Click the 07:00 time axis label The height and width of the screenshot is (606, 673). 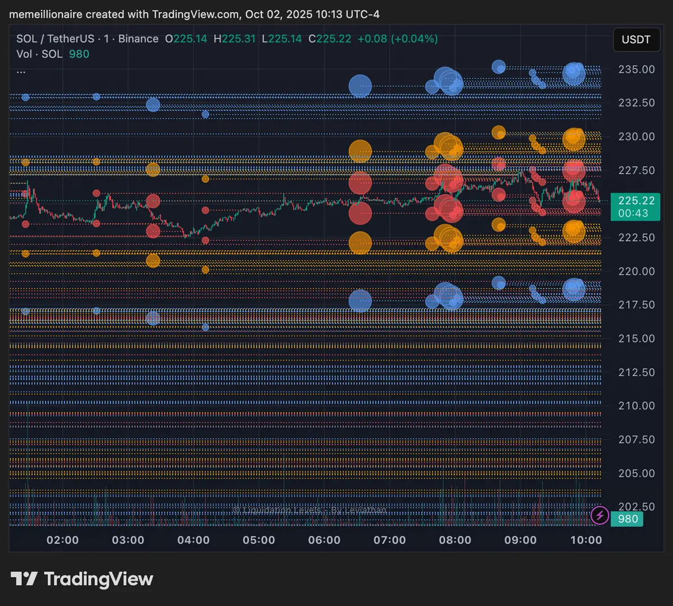pyautogui.click(x=390, y=540)
